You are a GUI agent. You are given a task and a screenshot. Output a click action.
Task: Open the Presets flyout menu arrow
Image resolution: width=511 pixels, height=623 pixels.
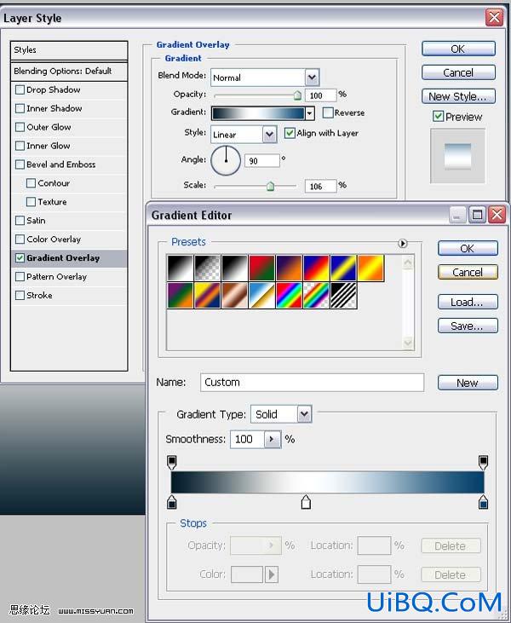402,243
